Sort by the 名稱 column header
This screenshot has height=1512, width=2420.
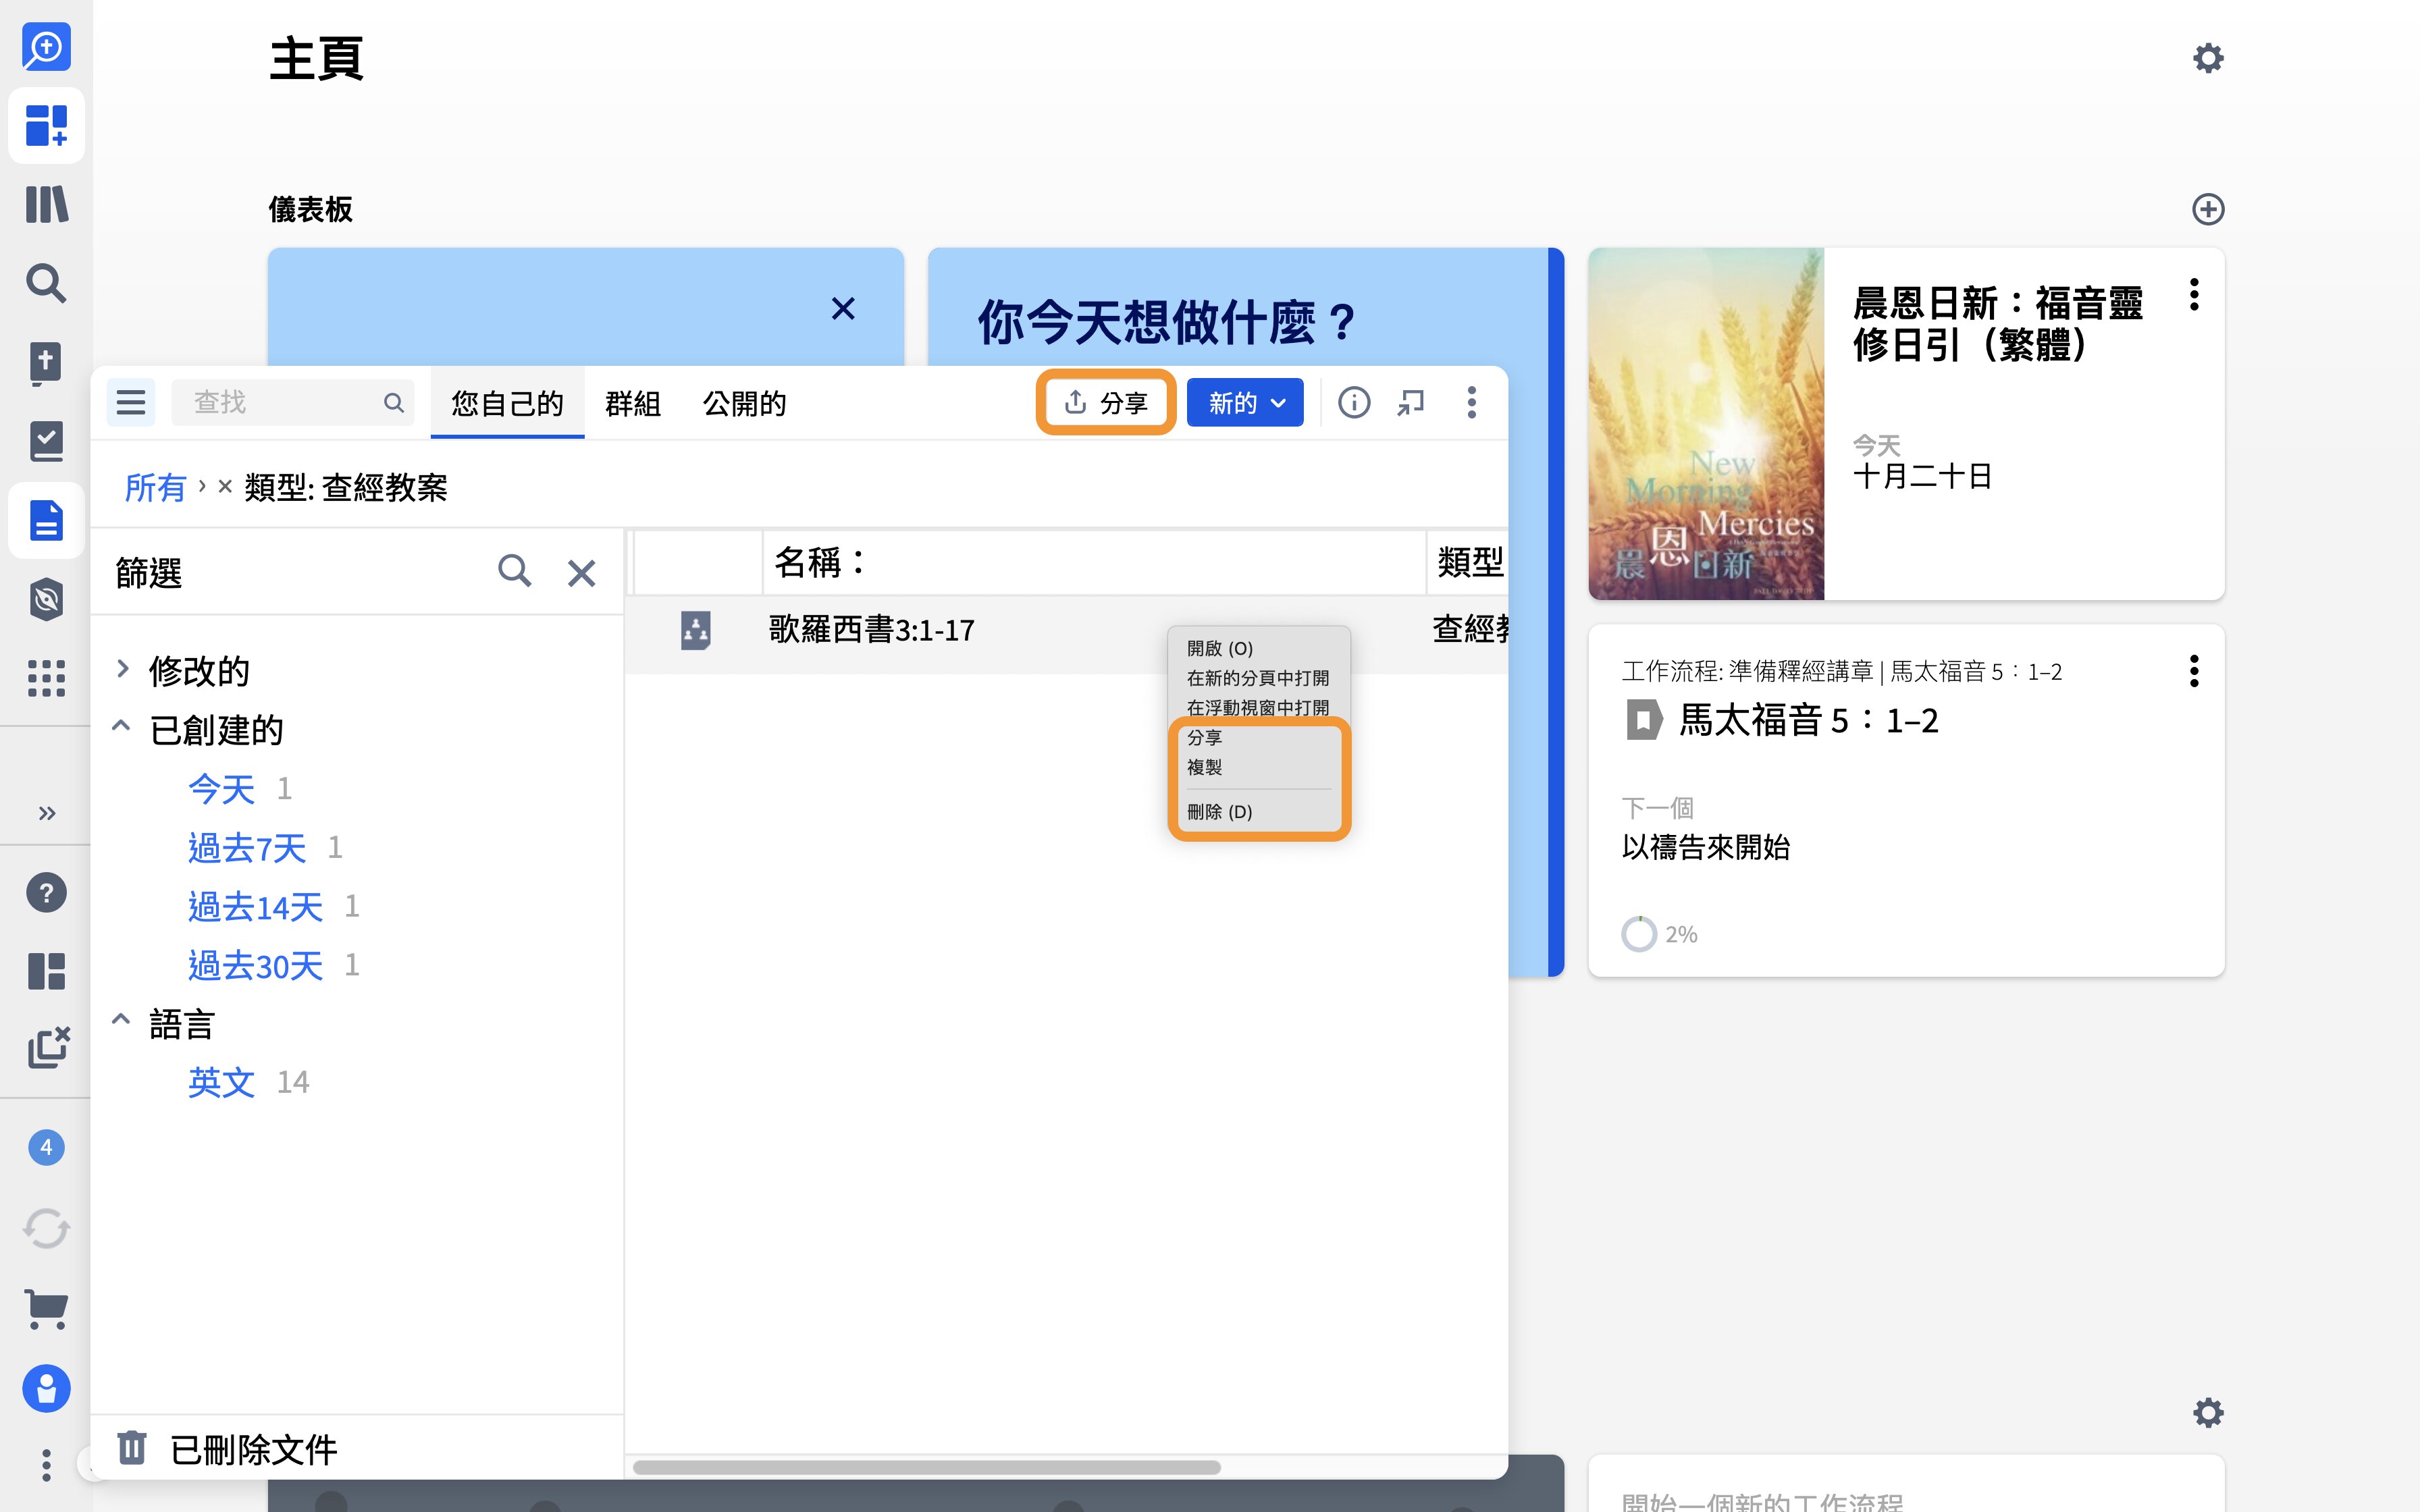click(1094, 562)
